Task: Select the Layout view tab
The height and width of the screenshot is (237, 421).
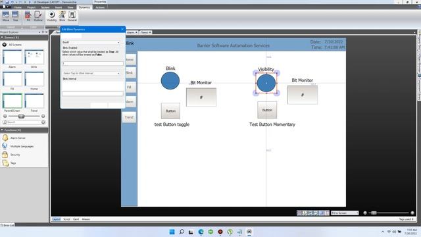Action: click(x=57, y=219)
